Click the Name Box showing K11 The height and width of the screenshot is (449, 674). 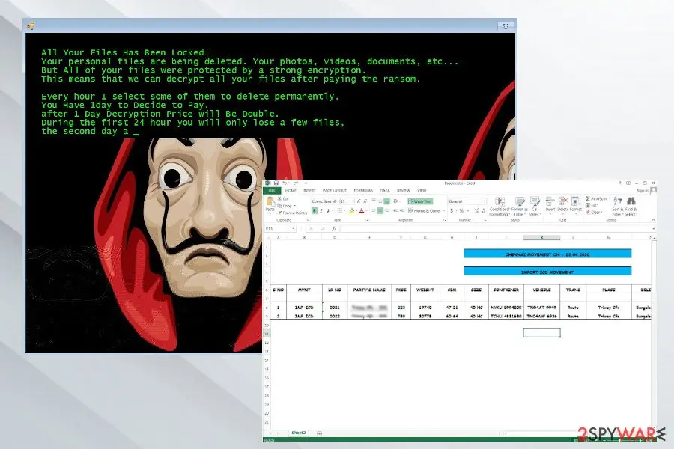point(280,229)
